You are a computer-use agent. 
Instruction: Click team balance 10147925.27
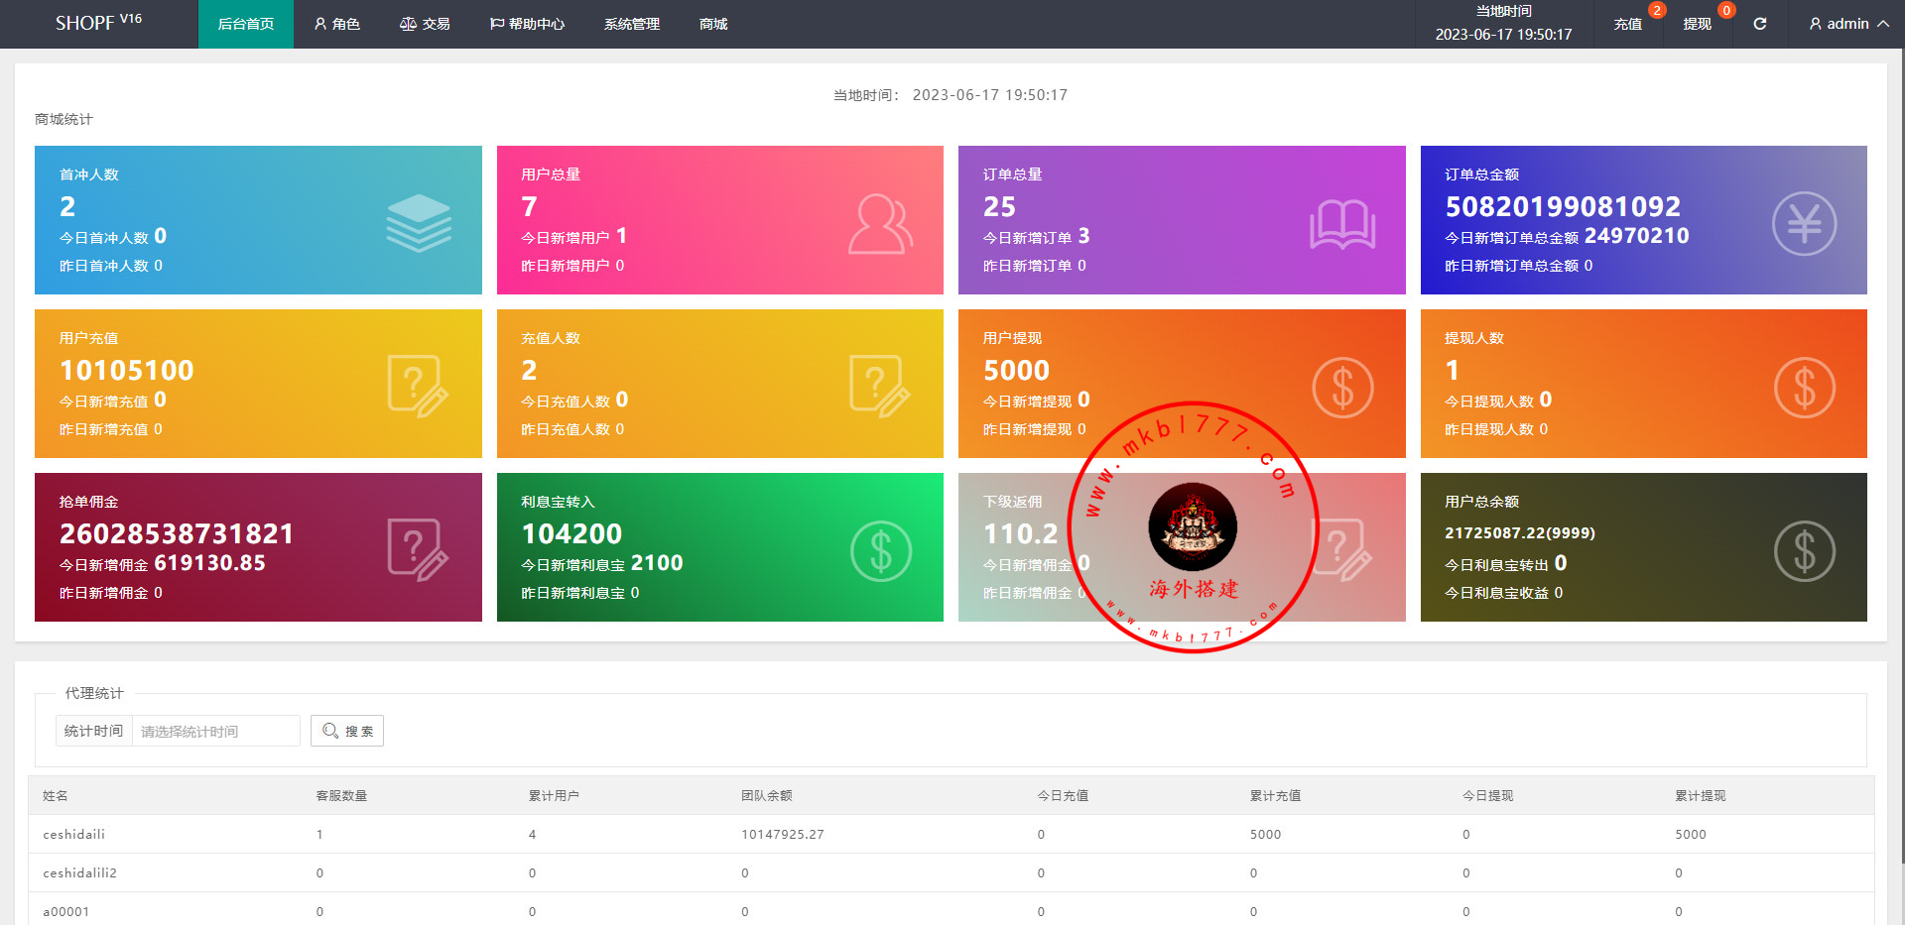[782, 834]
